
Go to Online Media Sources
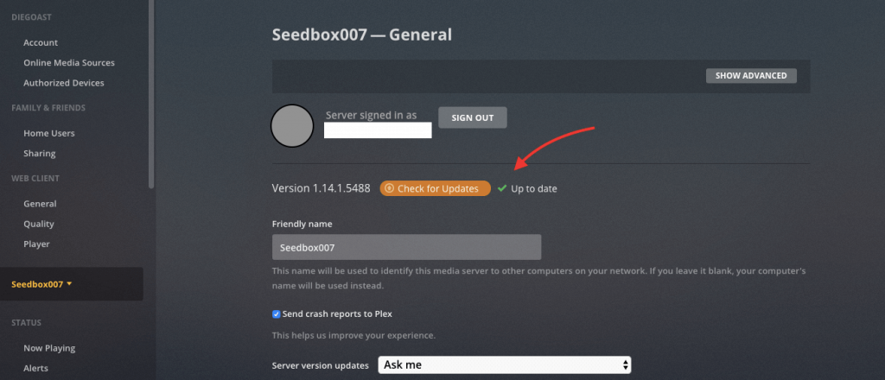click(69, 62)
